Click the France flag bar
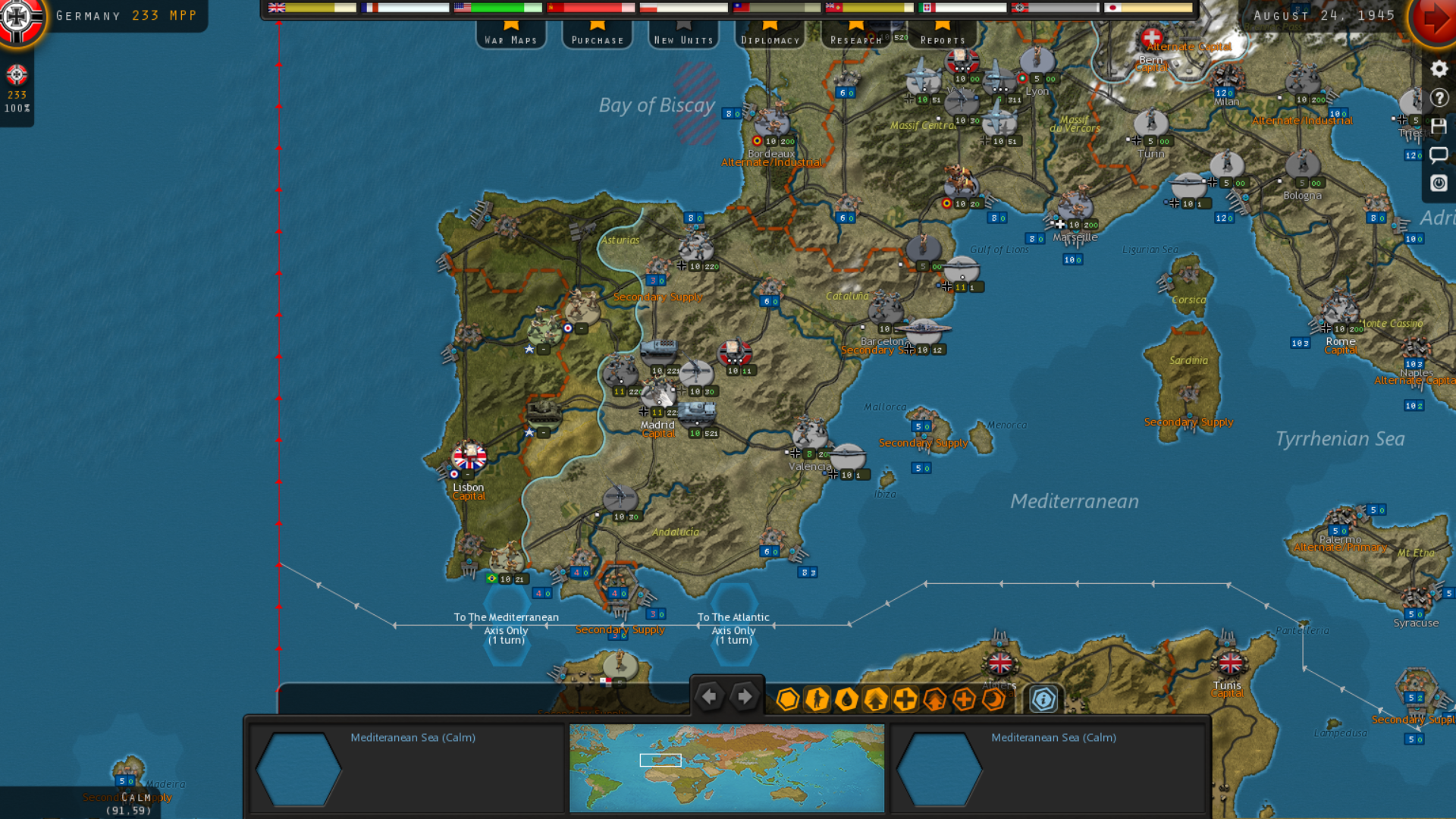 point(405,8)
